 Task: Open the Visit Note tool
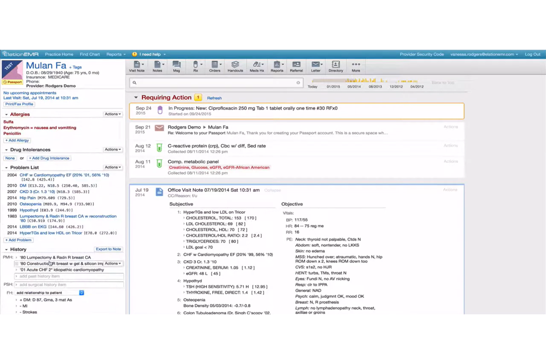point(137,67)
